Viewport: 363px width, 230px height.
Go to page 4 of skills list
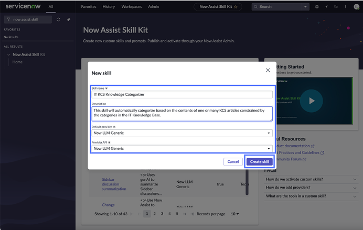[169, 214]
